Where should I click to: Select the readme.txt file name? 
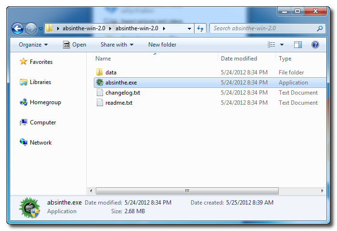(x=119, y=103)
